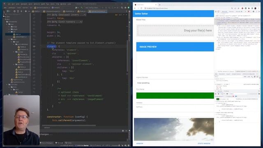Click the Build project hammer icon
The height and width of the screenshot is (148, 263).
point(81,7)
